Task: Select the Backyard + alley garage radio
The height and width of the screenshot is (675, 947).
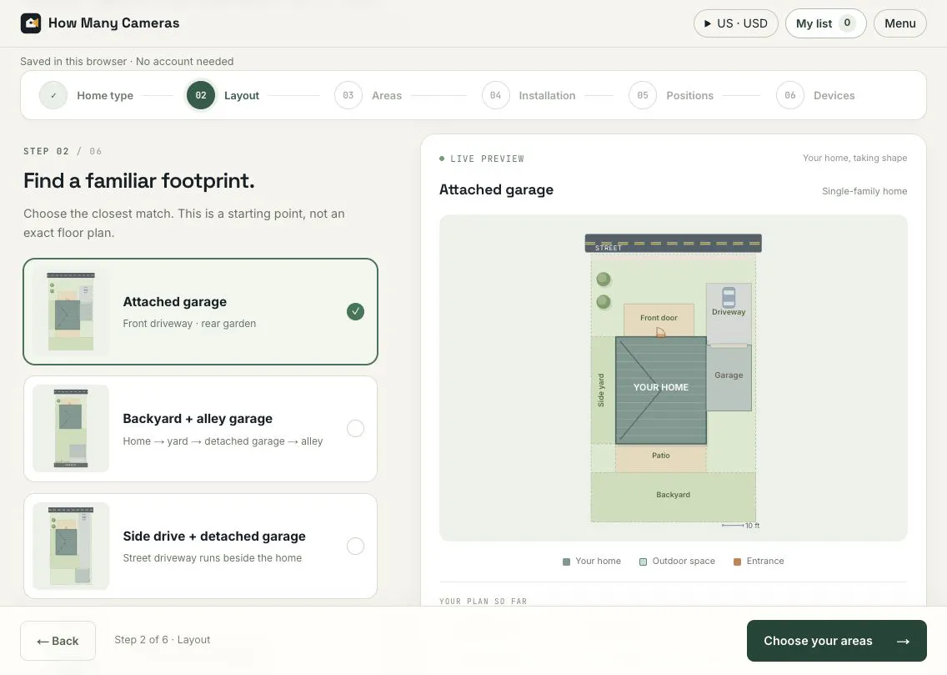Action: point(356,429)
